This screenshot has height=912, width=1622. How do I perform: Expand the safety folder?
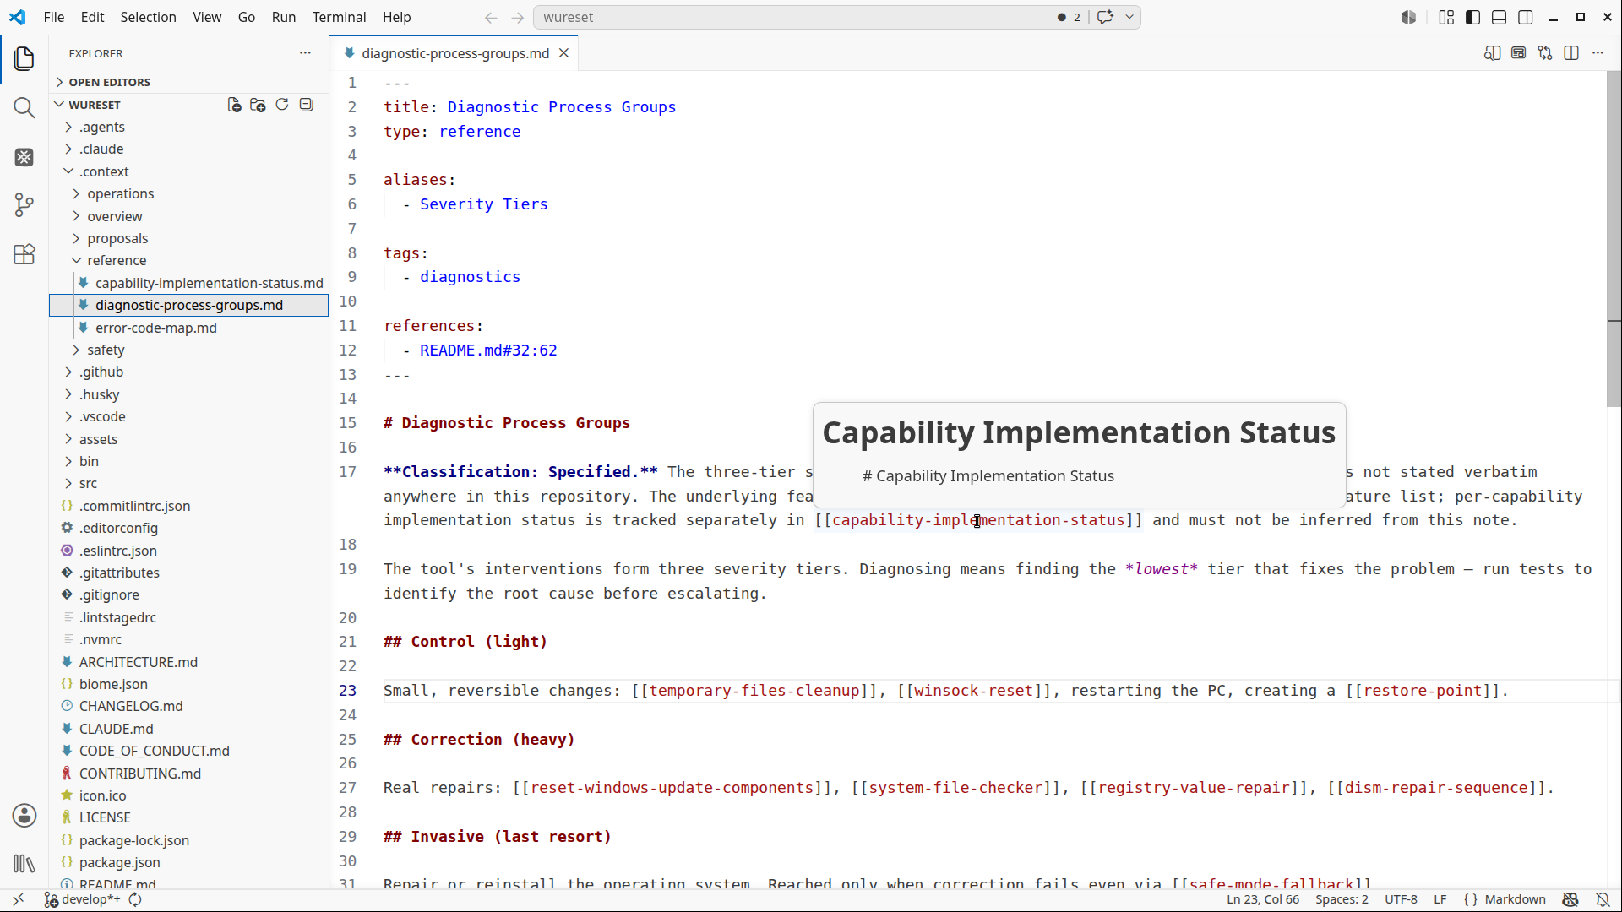pyautogui.click(x=106, y=350)
